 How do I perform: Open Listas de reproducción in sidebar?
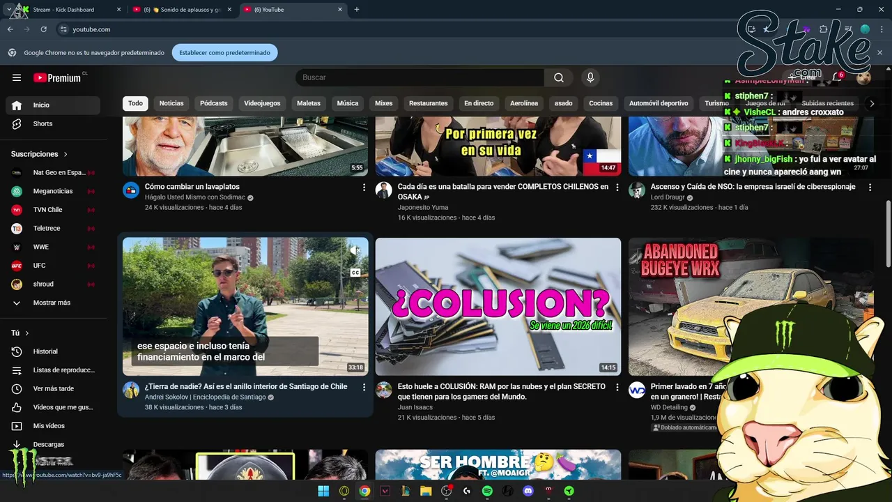coord(53,370)
